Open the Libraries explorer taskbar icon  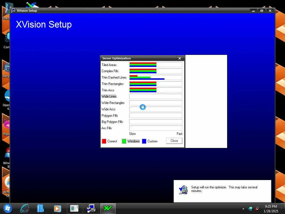(x=40, y=208)
